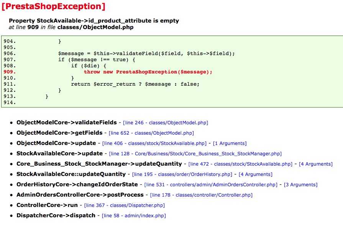The width and height of the screenshot is (343, 228).
Task: Click the StockAvailableCore->update trace entry
Action: click(x=59, y=153)
